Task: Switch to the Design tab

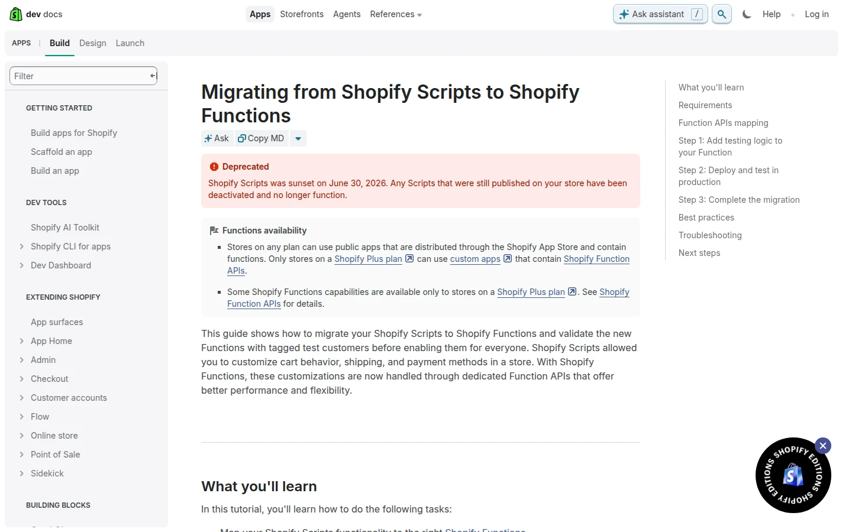Action: [x=93, y=43]
